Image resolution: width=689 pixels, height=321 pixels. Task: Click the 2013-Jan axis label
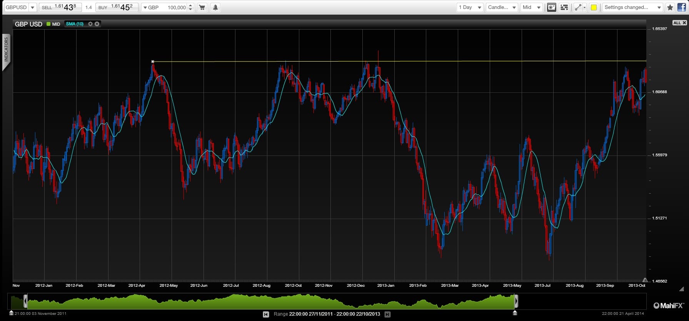coord(386,286)
